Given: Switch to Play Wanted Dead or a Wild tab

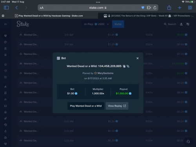Looking at the screenshot, I should (x=49, y=16).
